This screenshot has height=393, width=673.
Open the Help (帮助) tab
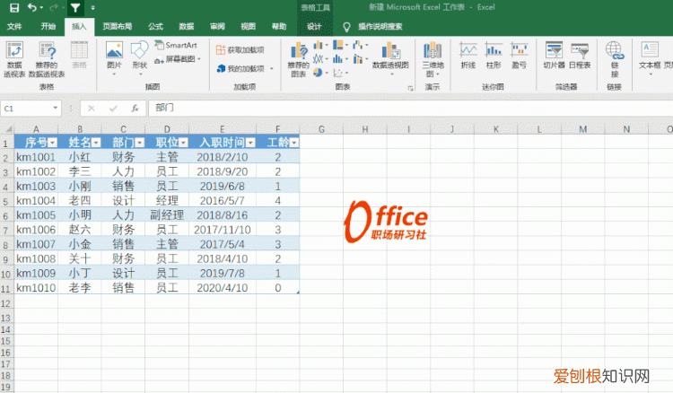(x=279, y=27)
